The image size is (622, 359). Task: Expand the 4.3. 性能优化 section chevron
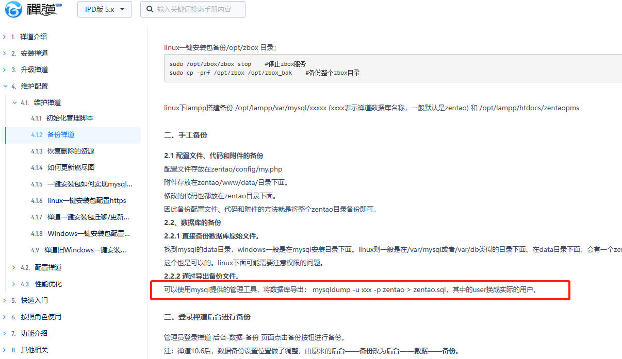[x=14, y=284]
